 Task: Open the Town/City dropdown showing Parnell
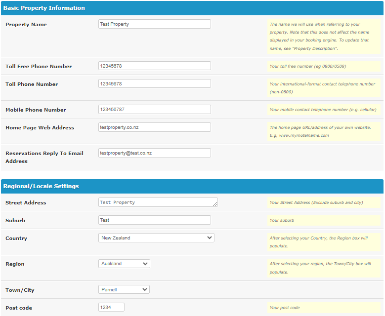(x=124, y=289)
